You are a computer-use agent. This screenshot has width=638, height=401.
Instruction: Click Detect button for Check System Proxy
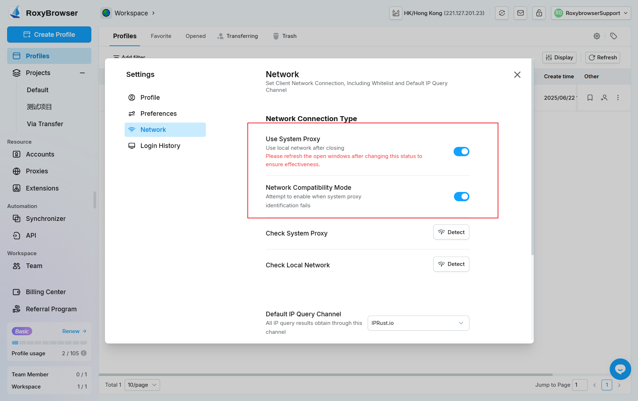tap(451, 232)
